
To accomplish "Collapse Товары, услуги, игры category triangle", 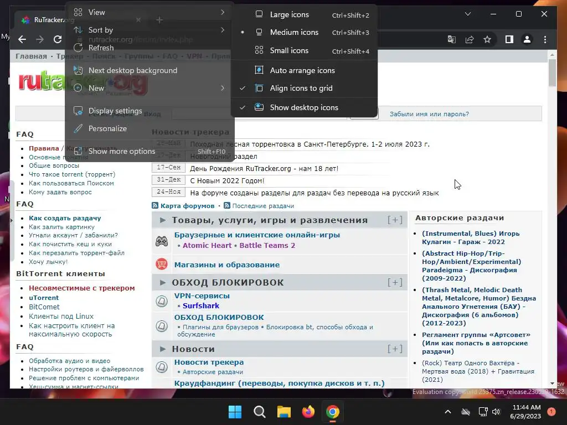I will click(163, 220).
